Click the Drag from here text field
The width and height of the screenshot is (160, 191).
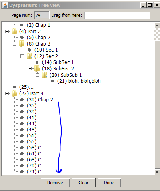point(118,15)
